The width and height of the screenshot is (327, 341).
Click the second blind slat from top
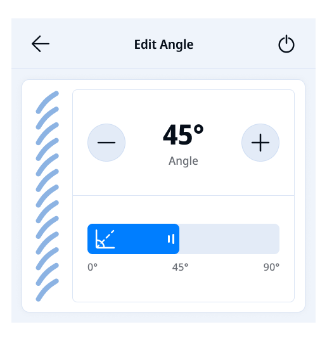point(47,118)
